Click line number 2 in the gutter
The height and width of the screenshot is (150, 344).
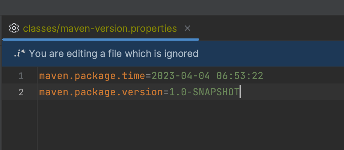21,92
